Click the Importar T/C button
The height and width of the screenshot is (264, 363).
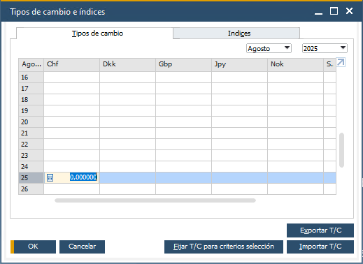(320, 247)
